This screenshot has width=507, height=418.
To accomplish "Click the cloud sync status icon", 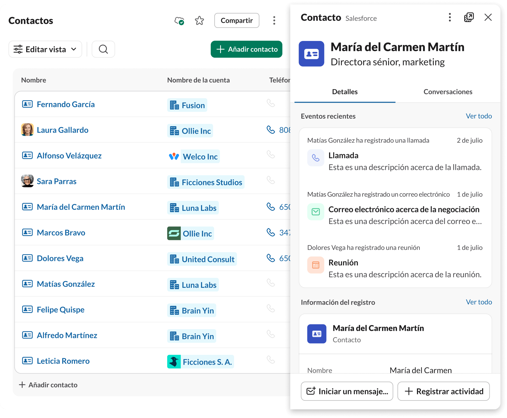I will (x=179, y=20).
